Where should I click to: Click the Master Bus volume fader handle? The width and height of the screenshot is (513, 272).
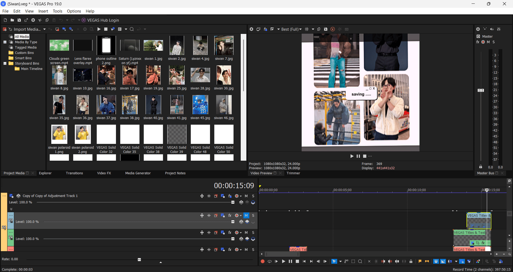pyautogui.click(x=481, y=90)
